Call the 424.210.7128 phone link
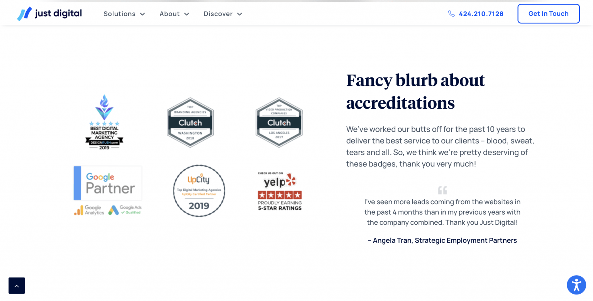593x301 pixels. coord(481,14)
